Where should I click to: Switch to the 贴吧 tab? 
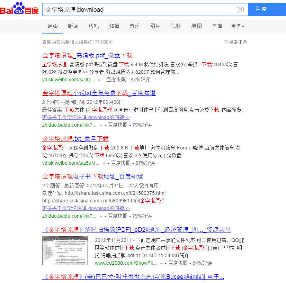(93, 26)
